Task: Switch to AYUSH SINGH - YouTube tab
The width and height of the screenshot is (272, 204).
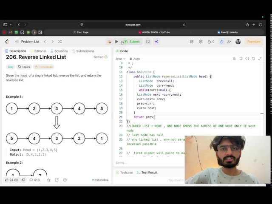Action: pos(154,32)
